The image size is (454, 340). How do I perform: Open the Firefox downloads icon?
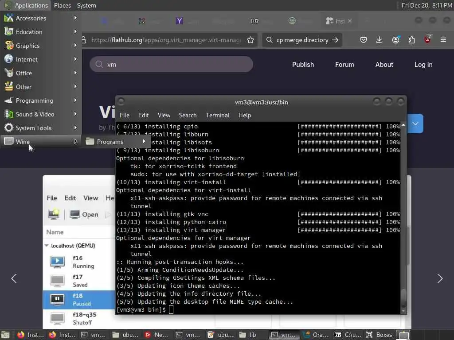(380, 40)
